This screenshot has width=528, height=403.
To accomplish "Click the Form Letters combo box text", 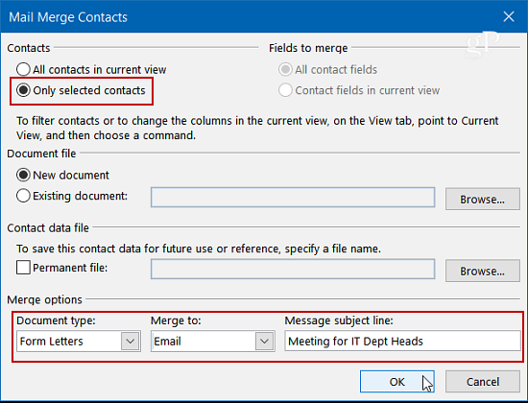I will [51, 342].
